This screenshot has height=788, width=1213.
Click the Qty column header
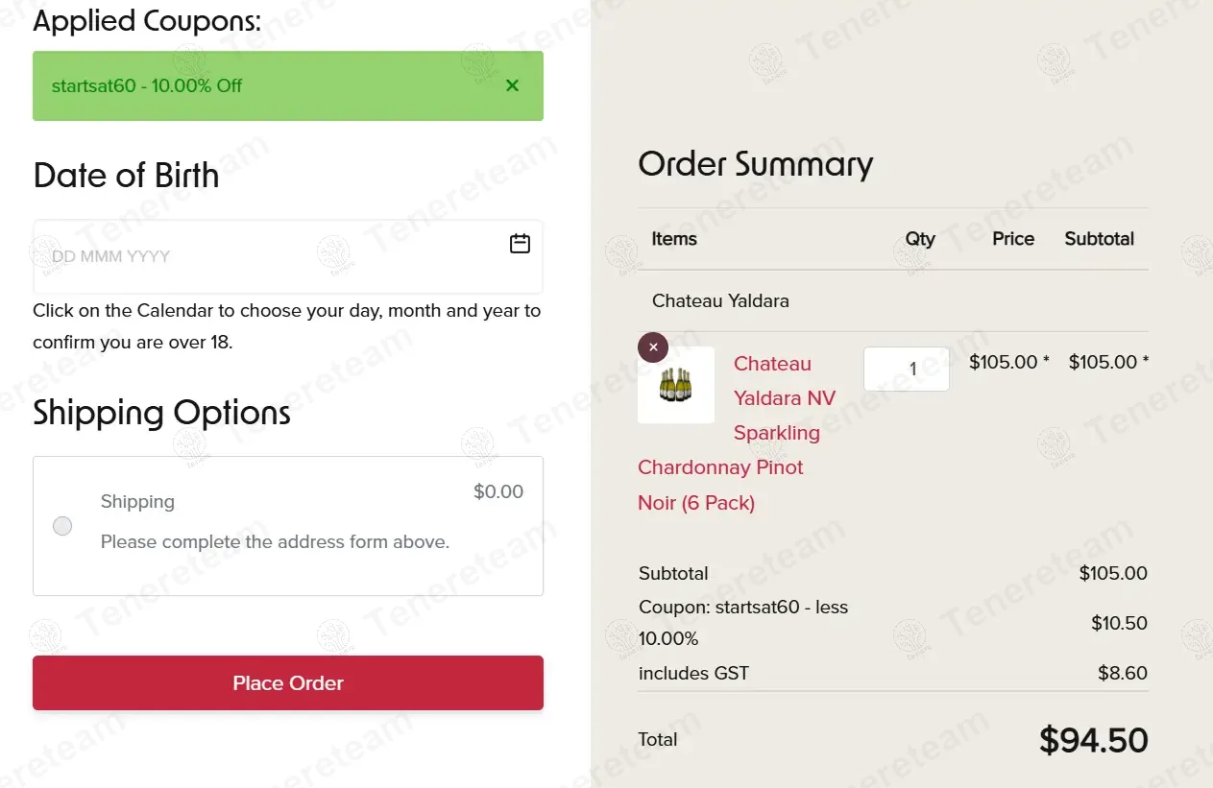pyautogui.click(x=920, y=239)
